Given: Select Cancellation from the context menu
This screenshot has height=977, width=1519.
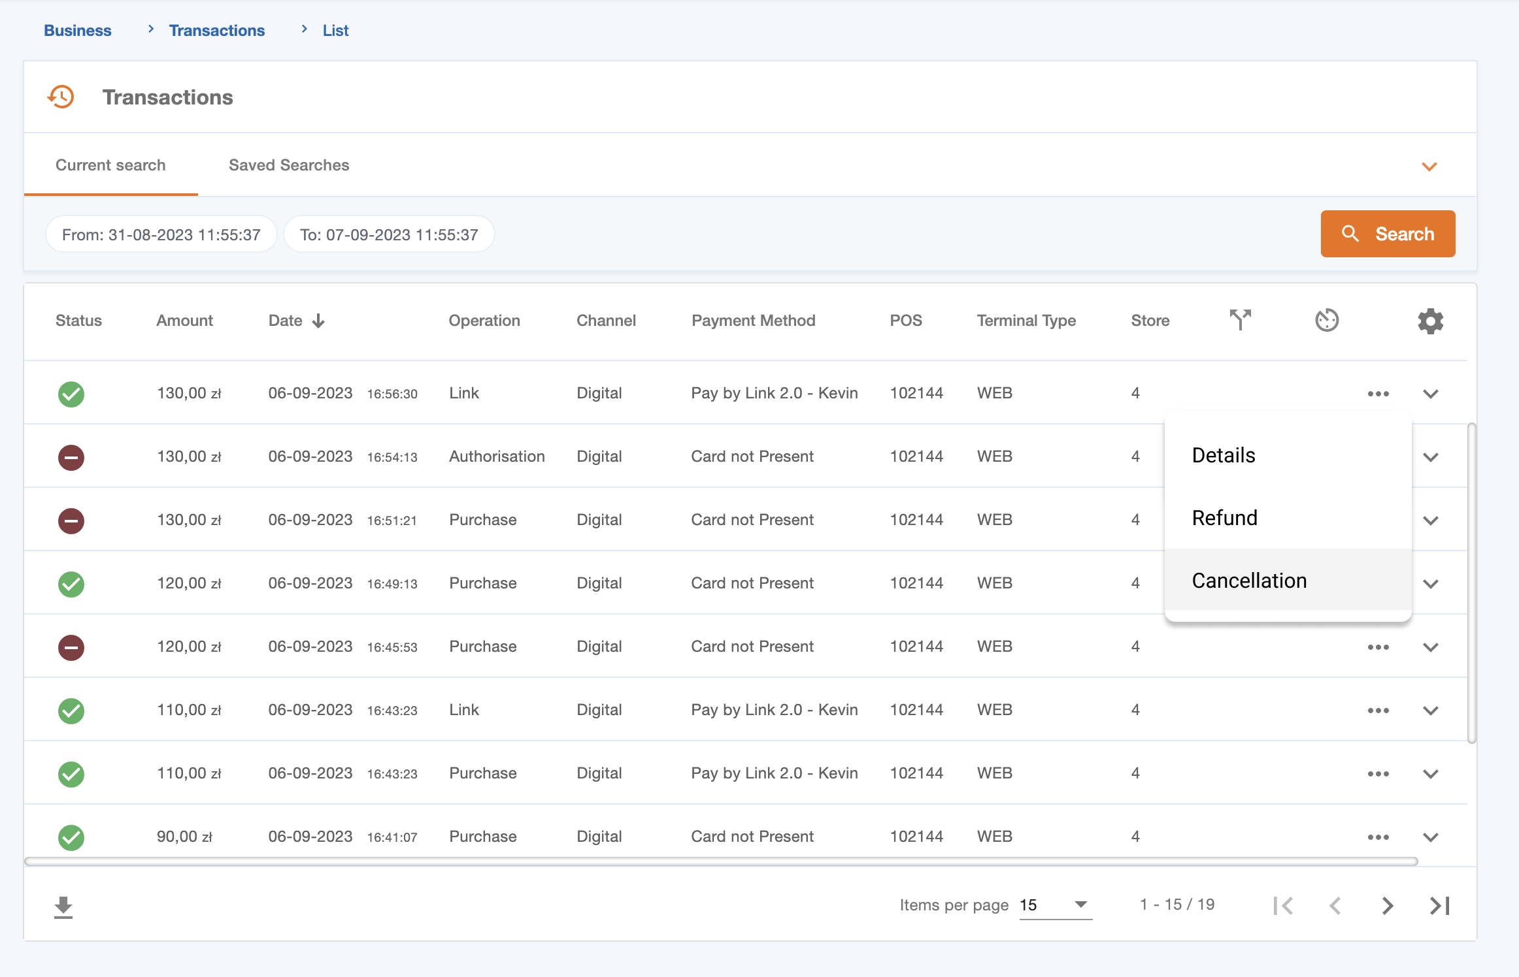Looking at the screenshot, I should [x=1249, y=581].
